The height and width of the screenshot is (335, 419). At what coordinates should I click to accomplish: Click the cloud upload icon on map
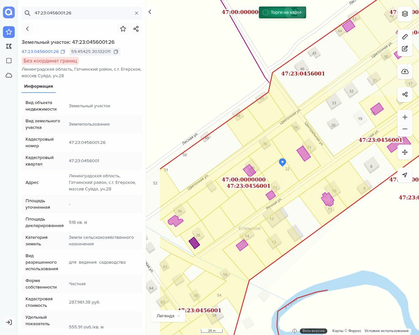(x=405, y=72)
